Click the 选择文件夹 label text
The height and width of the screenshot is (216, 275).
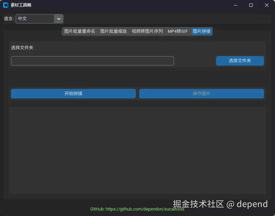(x=22, y=48)
